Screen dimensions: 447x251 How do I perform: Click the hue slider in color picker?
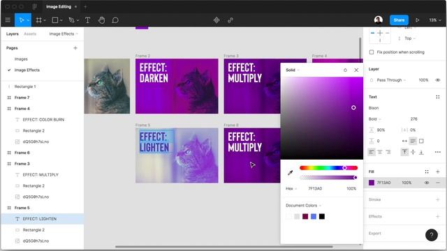[328, 168]
